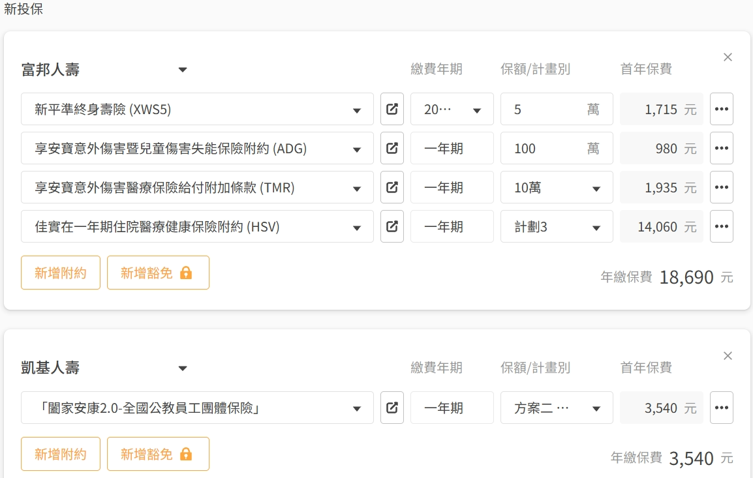Open external link icon for HSV row

[392, 226]
